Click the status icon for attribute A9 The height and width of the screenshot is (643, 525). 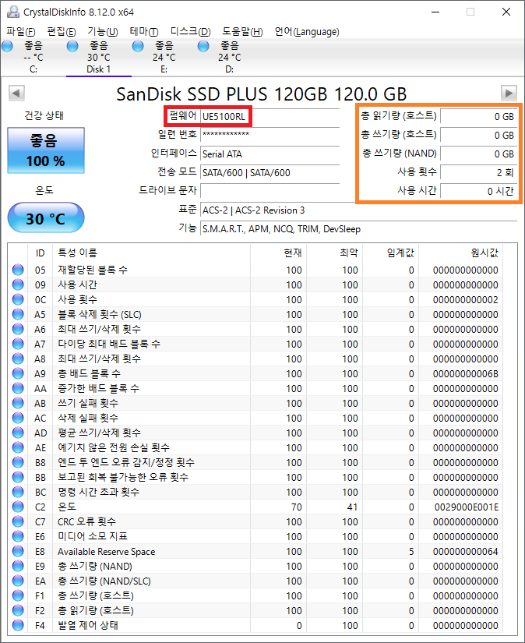(x=18, y=373)
